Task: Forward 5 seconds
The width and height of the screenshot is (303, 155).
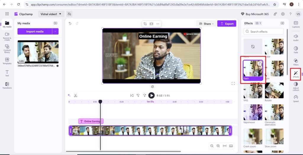Action: 144,96
